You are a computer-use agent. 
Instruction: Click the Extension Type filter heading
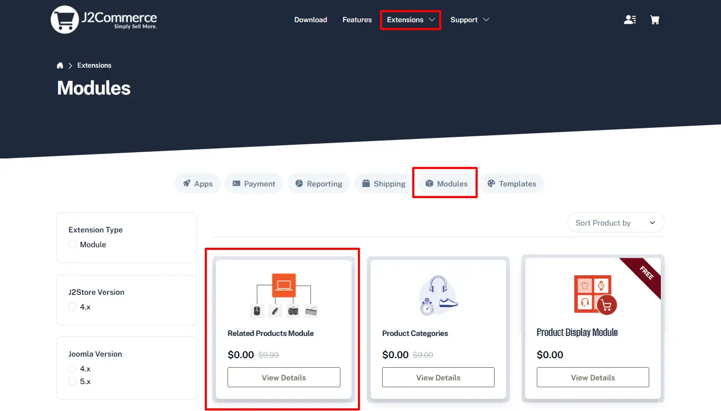point(96,230)
